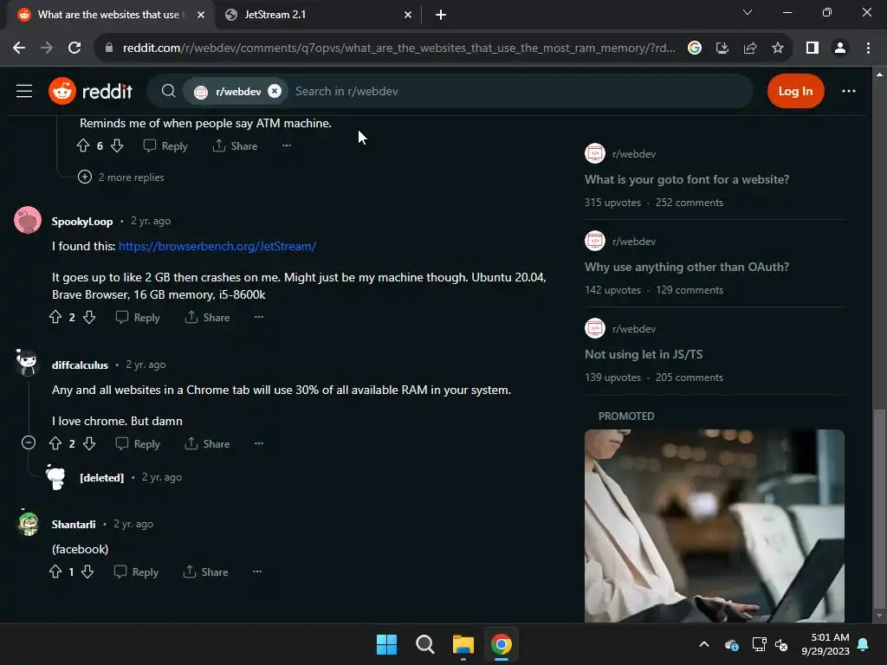Open the Chrome profile icon

tap(840, 48)
